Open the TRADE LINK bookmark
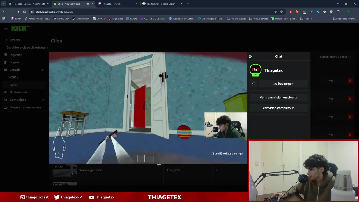Viewport: 359px width, 202px height. [x=61, y=19]
